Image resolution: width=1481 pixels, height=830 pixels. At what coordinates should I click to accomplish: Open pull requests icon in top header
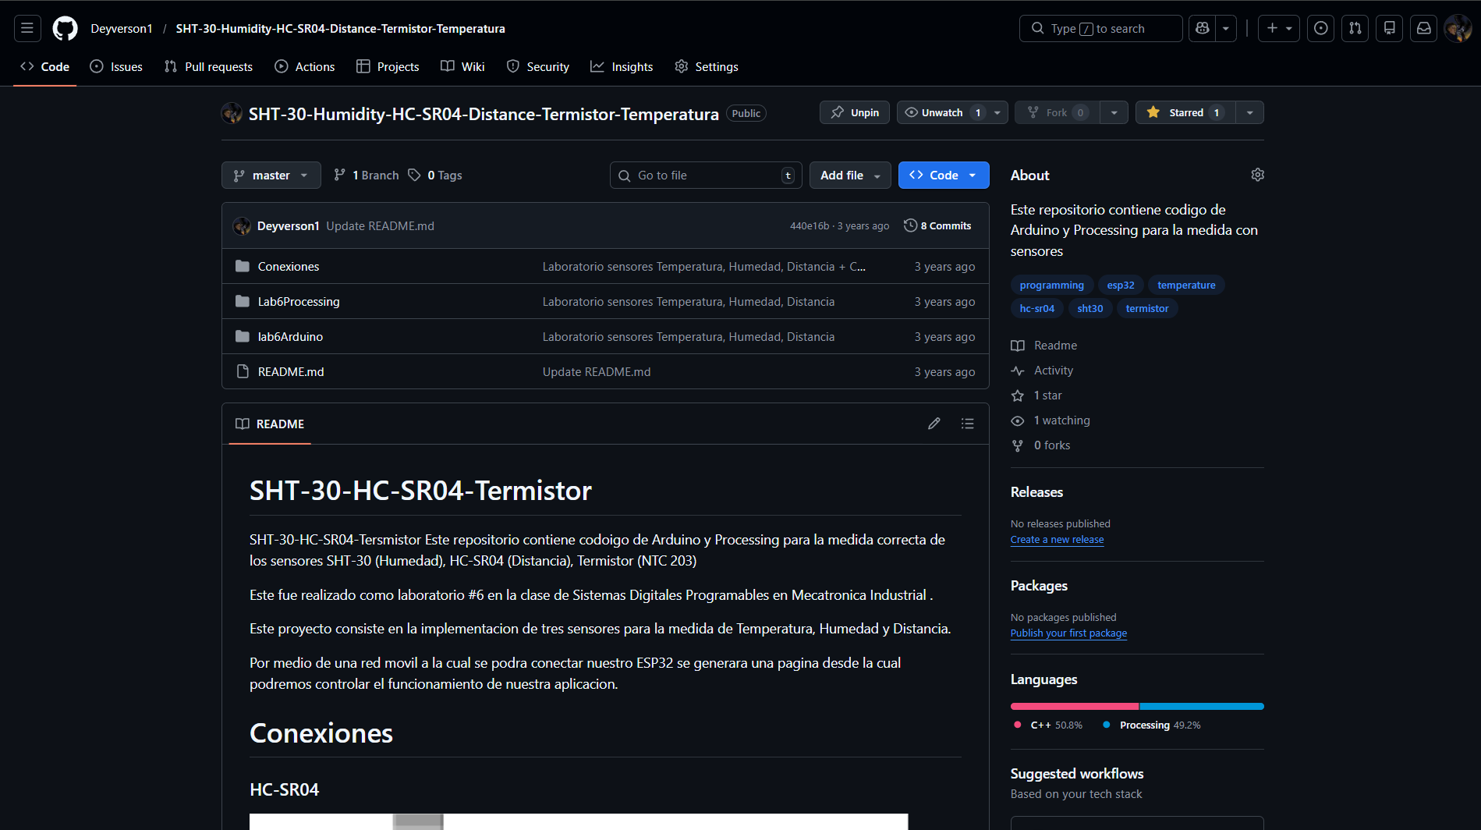pyautogui.click(x=1355, y=29)
